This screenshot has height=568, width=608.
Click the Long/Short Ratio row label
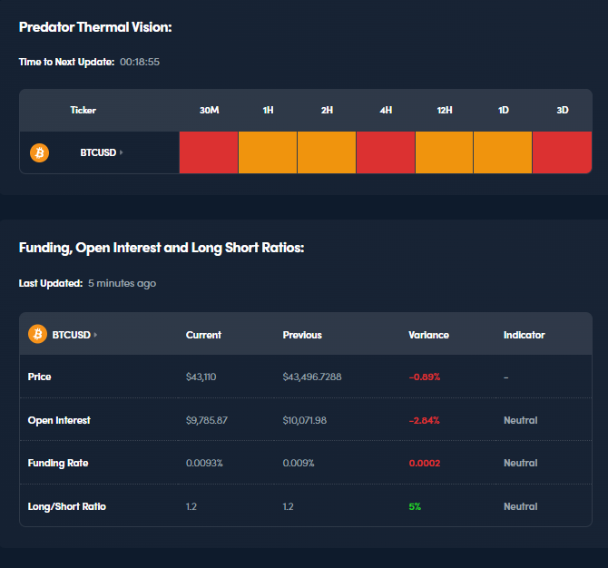(x=66, y=506)
